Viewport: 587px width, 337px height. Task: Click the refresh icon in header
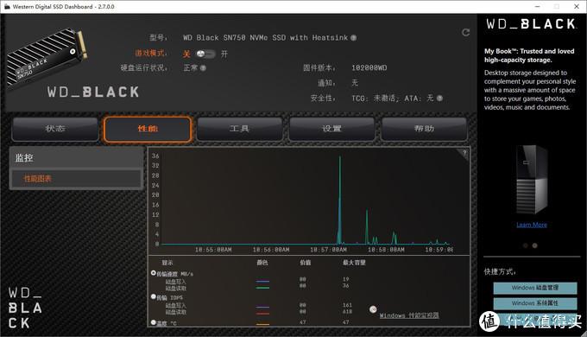pos(465,32)
